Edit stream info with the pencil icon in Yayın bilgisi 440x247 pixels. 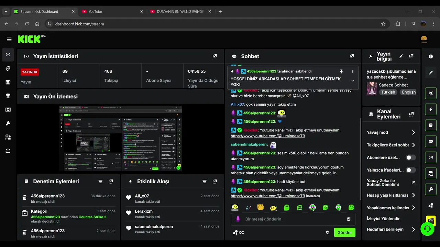tap(401, 56)
